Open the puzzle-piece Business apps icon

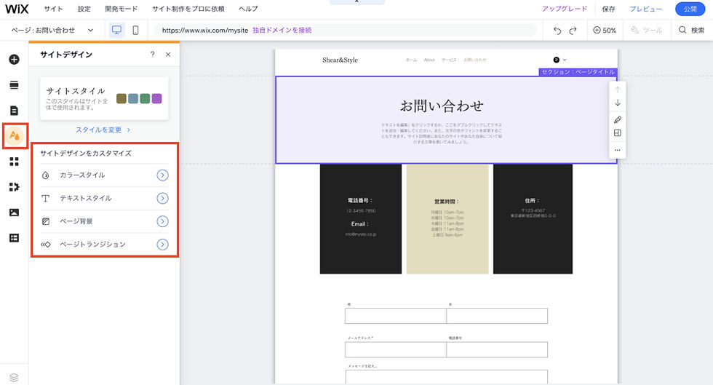tap(14, 187)
